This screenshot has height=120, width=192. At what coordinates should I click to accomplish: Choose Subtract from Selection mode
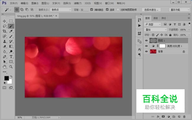point(27,9)
